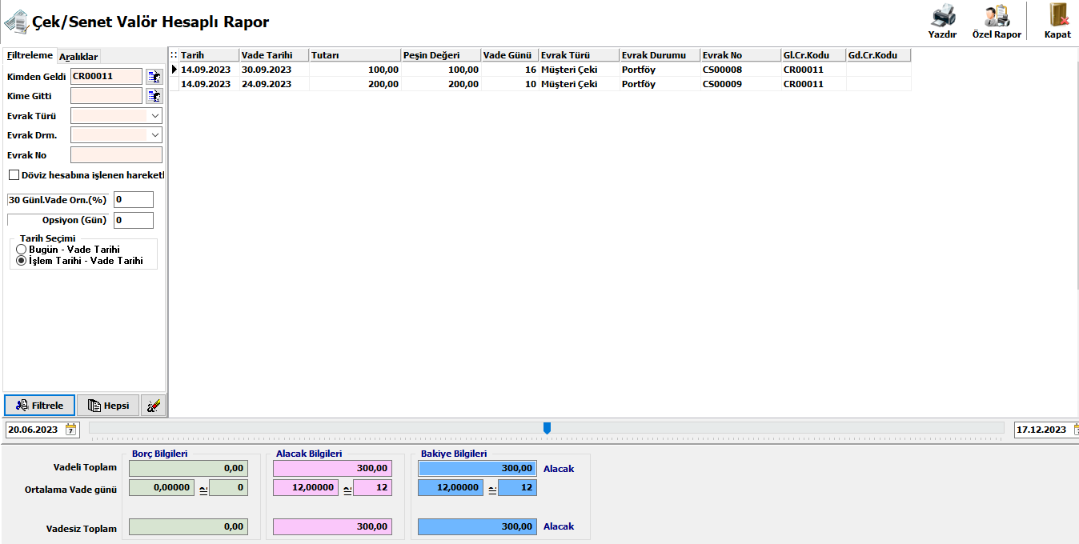1079x544 pixels.
Task: Select the CS00009 document row cell
Action: click(741, 84)
